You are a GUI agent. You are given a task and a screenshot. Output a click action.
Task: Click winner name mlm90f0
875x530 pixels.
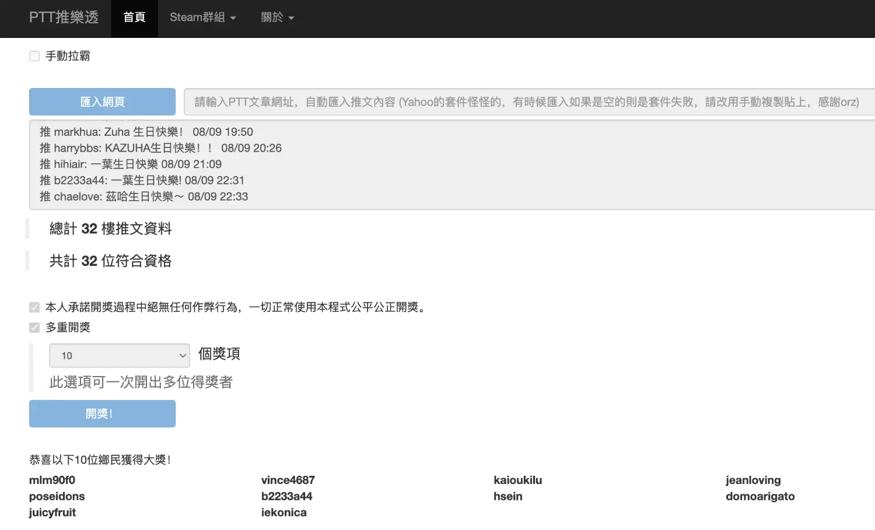pos(52,480)
